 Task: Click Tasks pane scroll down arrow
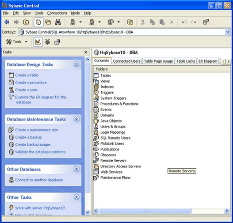(88, 212)
